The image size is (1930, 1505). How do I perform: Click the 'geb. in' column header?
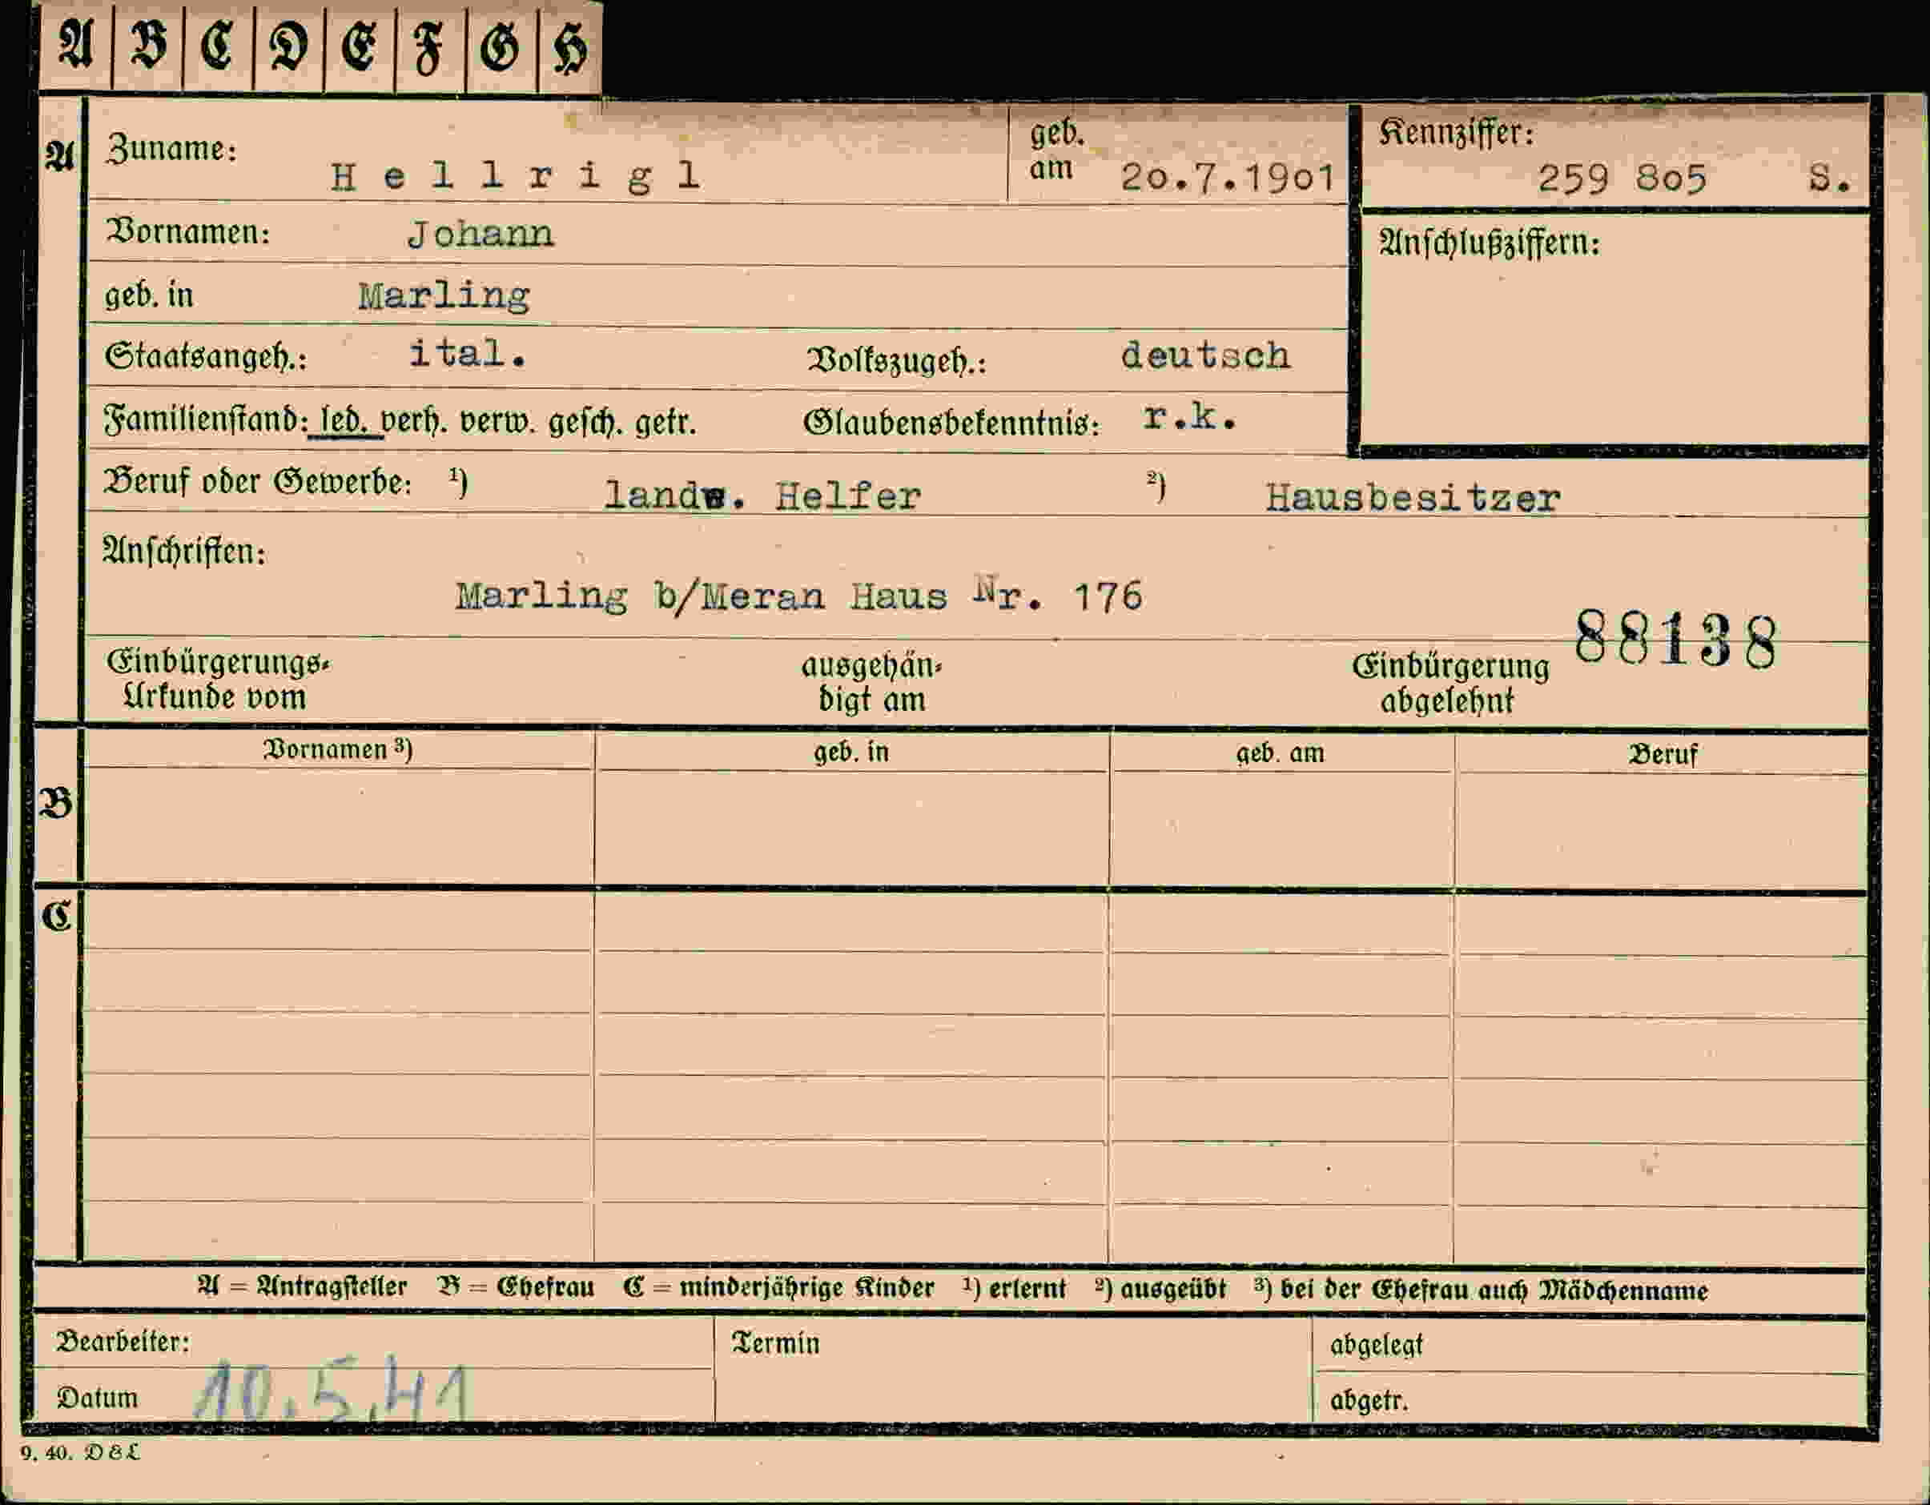tap(851, 752)
